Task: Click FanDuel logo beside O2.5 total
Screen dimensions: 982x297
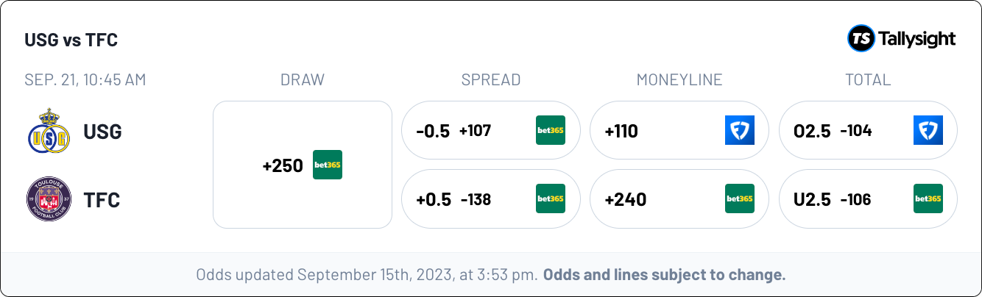Action: click(928, 130)
